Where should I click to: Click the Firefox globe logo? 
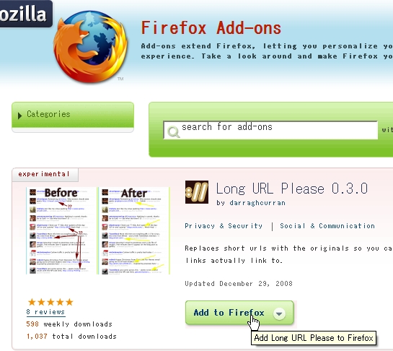(x=90, y=47)
